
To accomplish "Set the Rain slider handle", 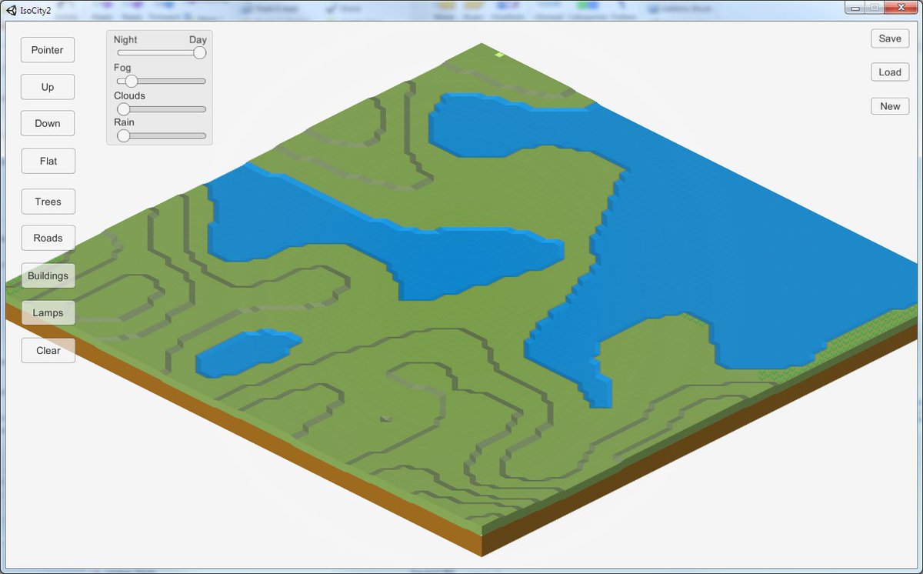I will 123,135.
